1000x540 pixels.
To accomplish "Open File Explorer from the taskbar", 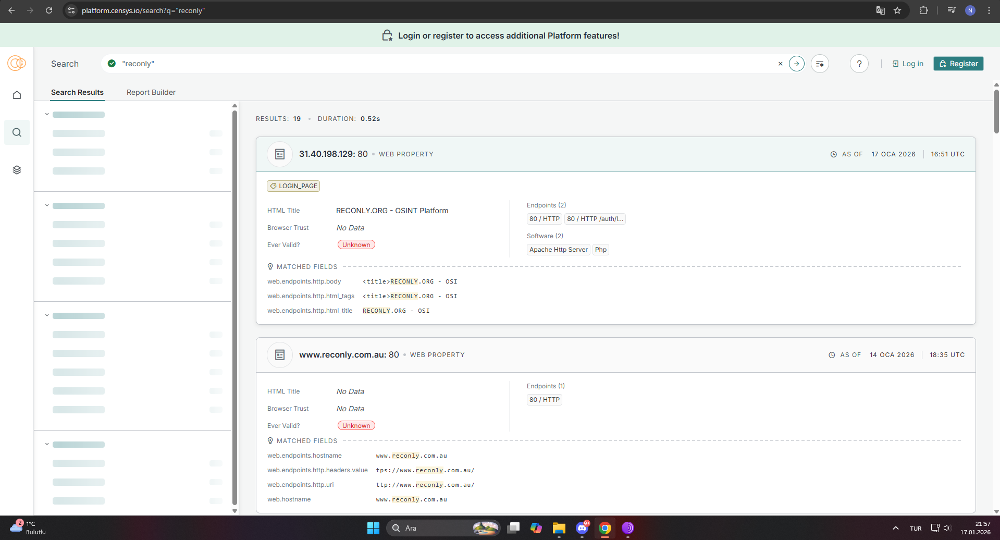I will [559, 528].
